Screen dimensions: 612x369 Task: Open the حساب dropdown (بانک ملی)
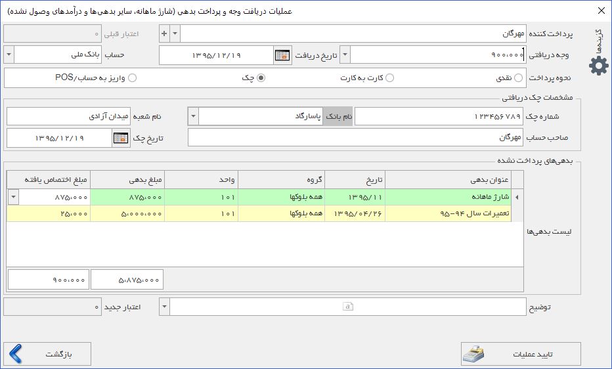9,55
